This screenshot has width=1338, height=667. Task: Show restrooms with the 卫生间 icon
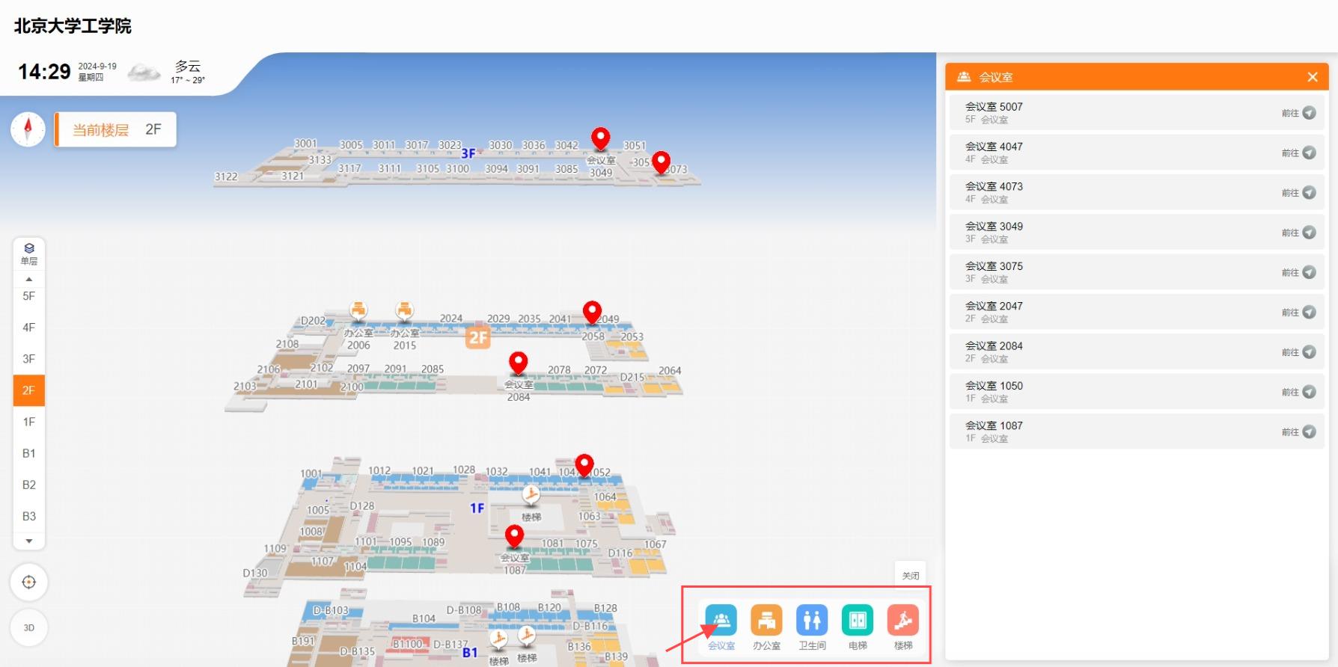tap(812, 621)
